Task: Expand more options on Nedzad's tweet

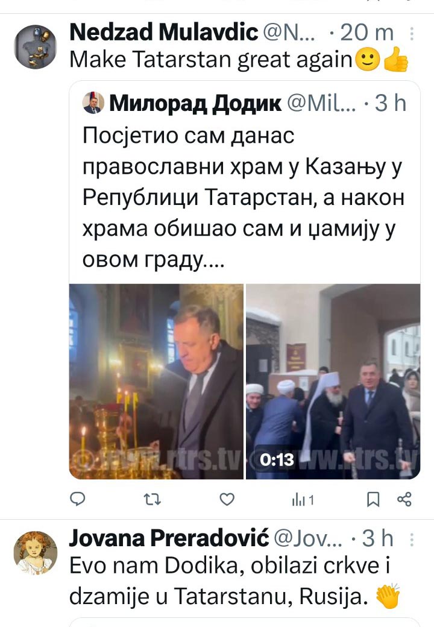Action: pyautogui.click(x=412, y=34)
